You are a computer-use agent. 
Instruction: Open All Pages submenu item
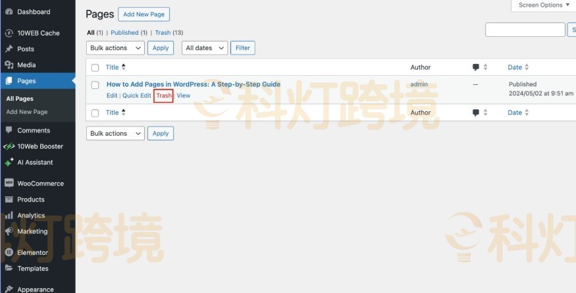(20, 99)
